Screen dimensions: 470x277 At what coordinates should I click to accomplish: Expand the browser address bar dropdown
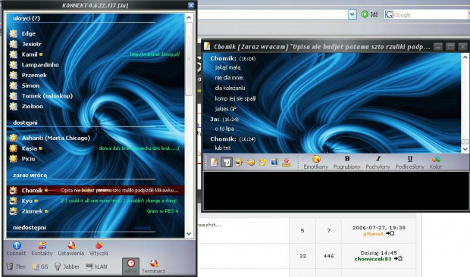click(352, 14)
